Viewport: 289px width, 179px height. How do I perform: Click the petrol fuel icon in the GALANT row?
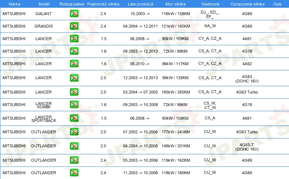coord(74,13)
